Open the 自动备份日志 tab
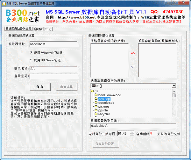191x160 pixels. [x=43, y=29]
